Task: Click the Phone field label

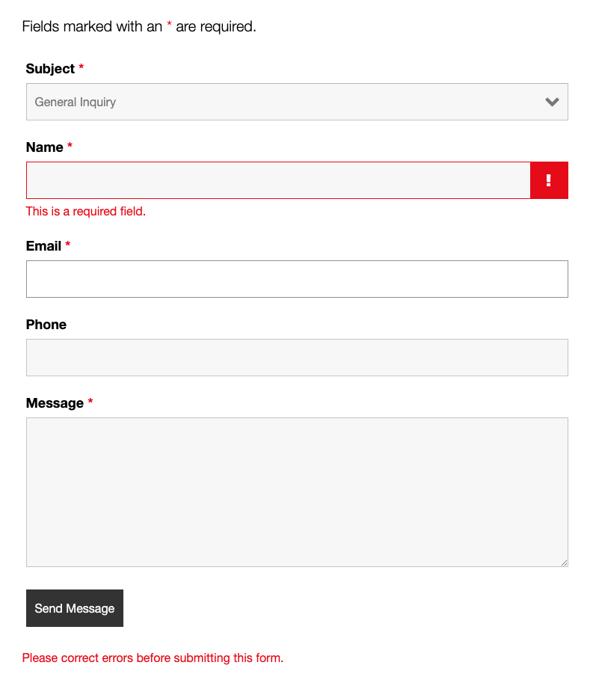Action: coord(46,325)
